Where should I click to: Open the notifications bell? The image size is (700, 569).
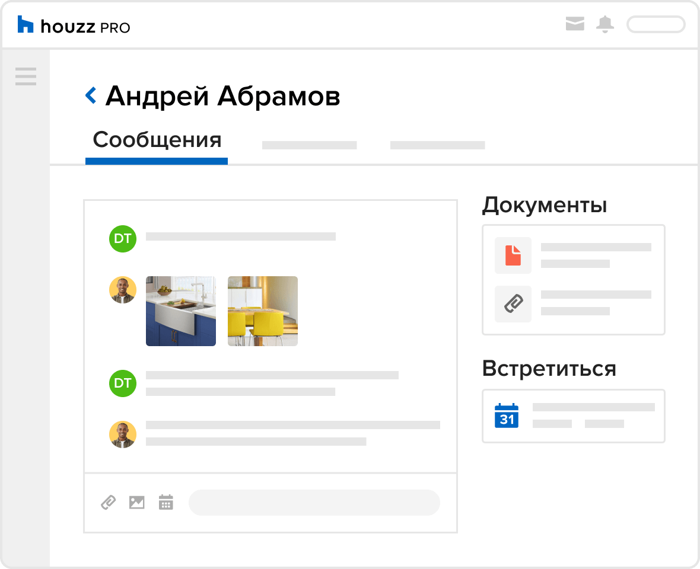(x=605, y=24)
